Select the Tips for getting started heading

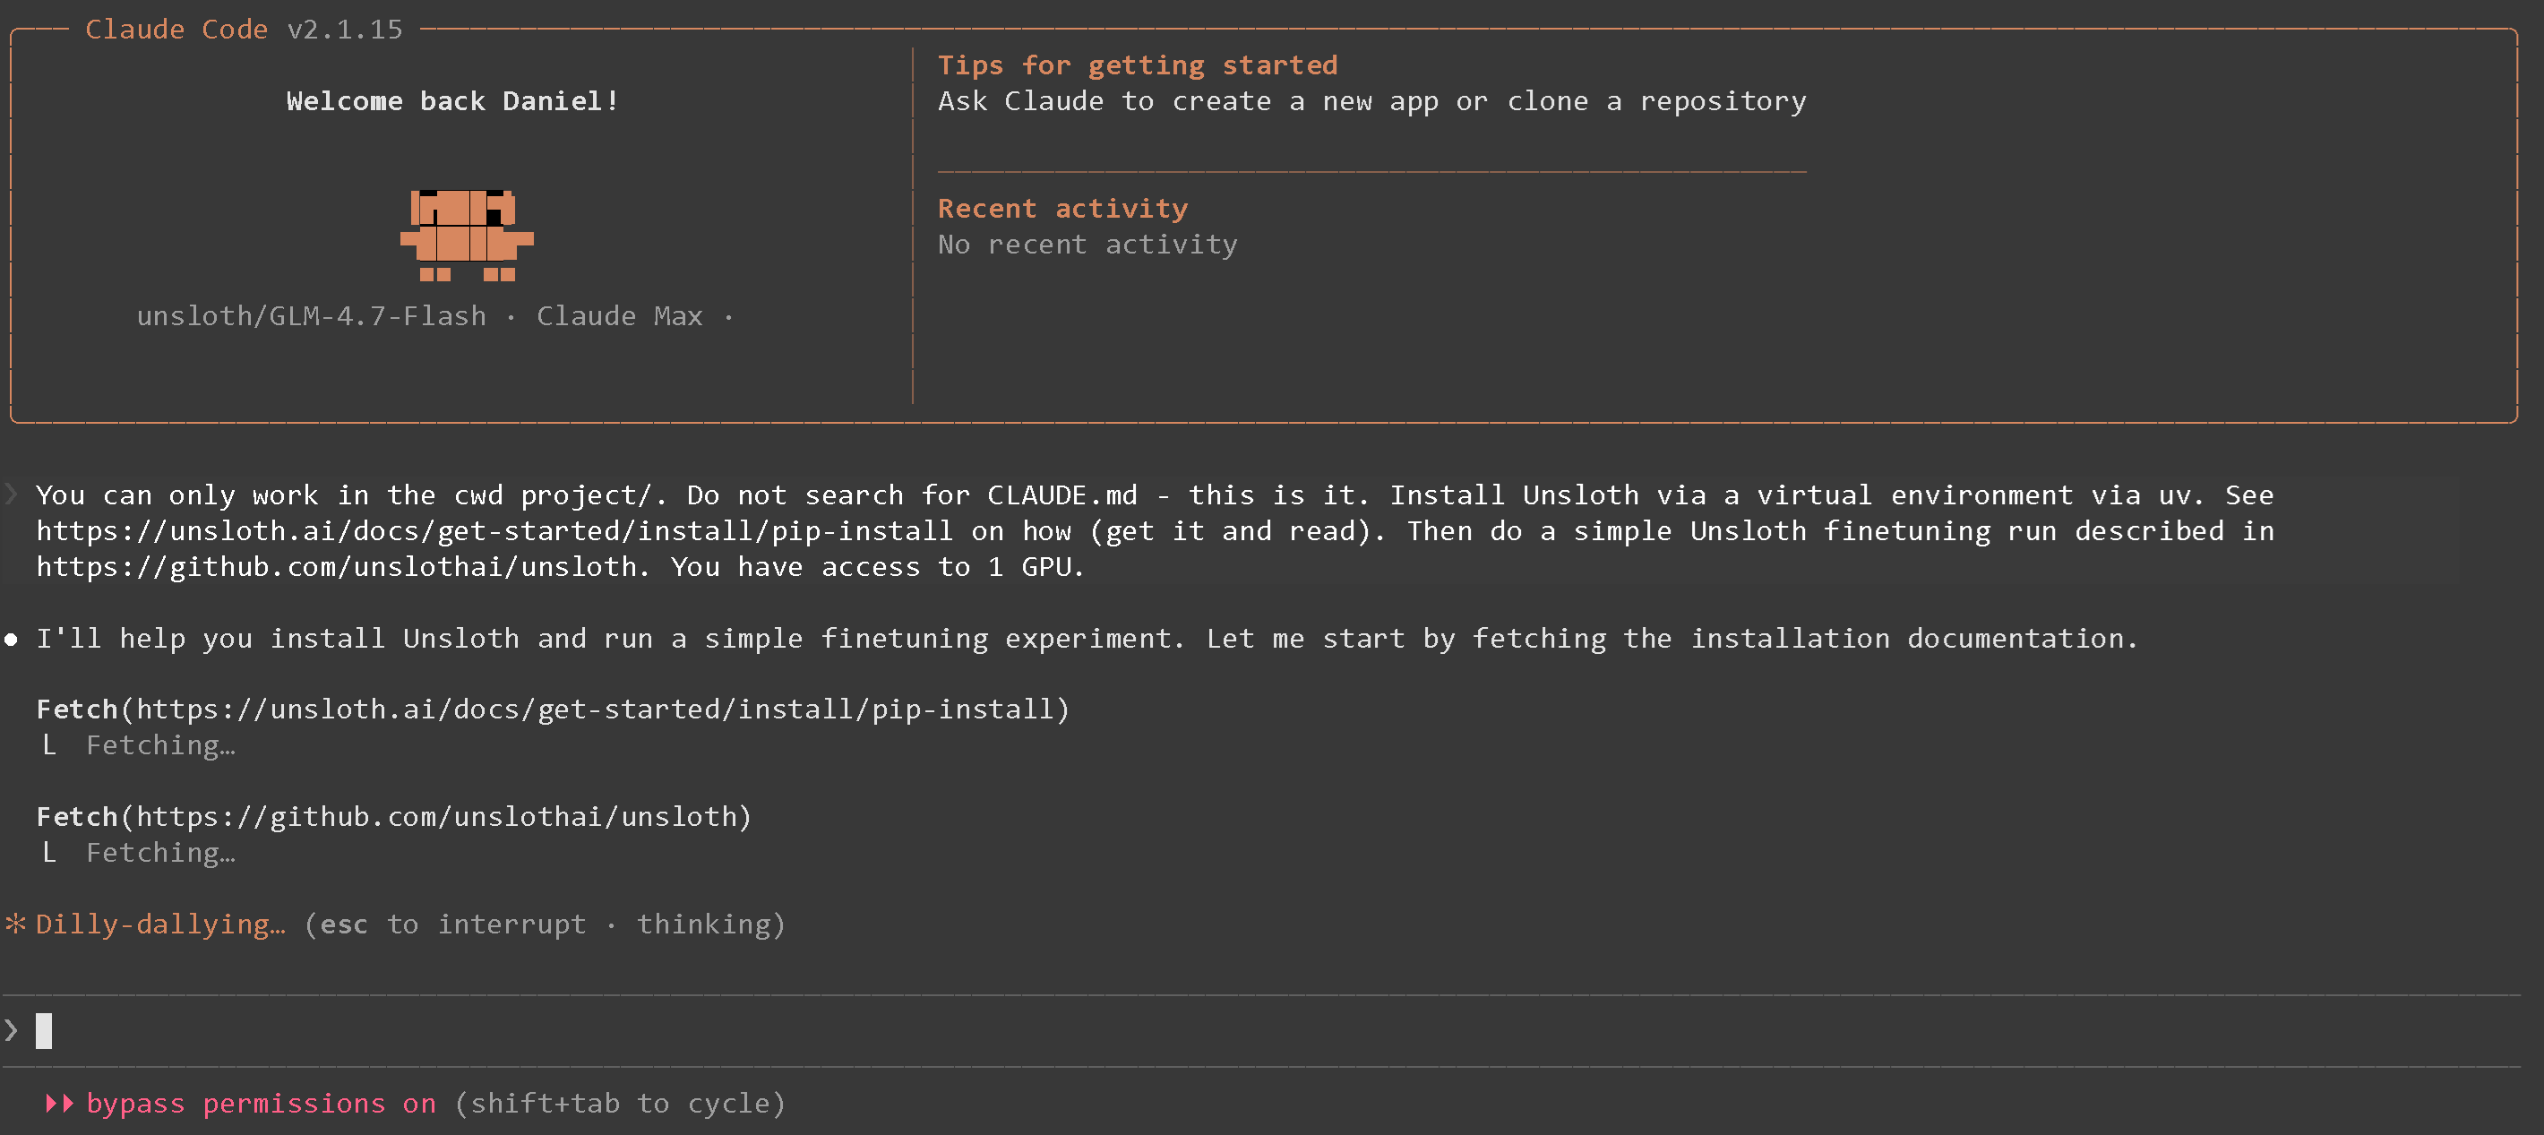coord(1137,65)
